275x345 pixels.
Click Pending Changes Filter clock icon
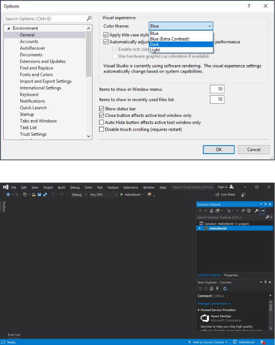coord(229,211)
